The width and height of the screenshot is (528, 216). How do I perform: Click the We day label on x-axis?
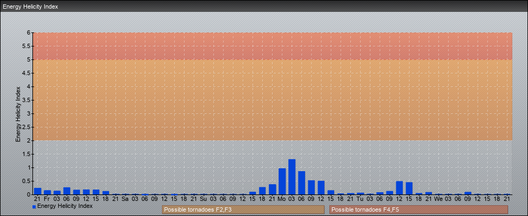(438, 199)
